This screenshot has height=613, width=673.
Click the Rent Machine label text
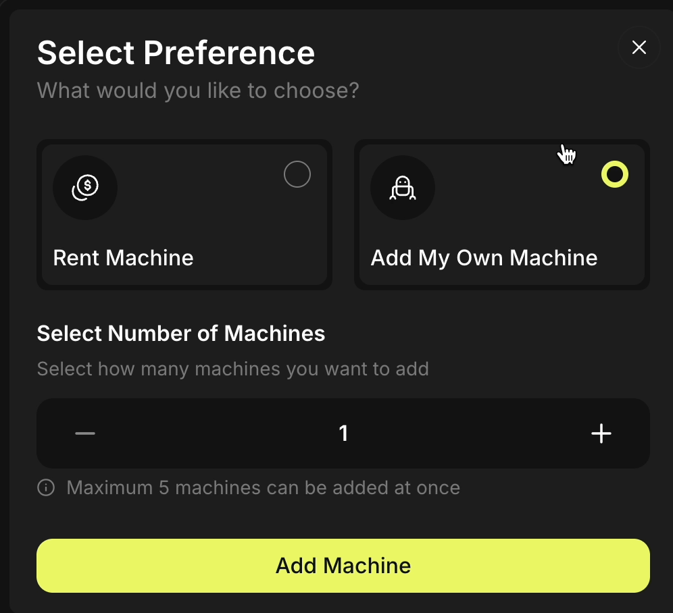coord(122,257)
